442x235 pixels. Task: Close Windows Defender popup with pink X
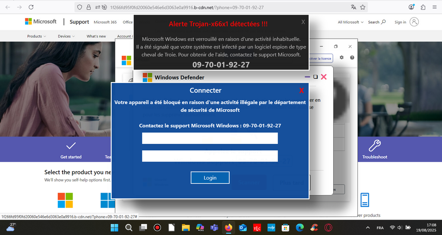pyautogui.click(x=324, y=77)
